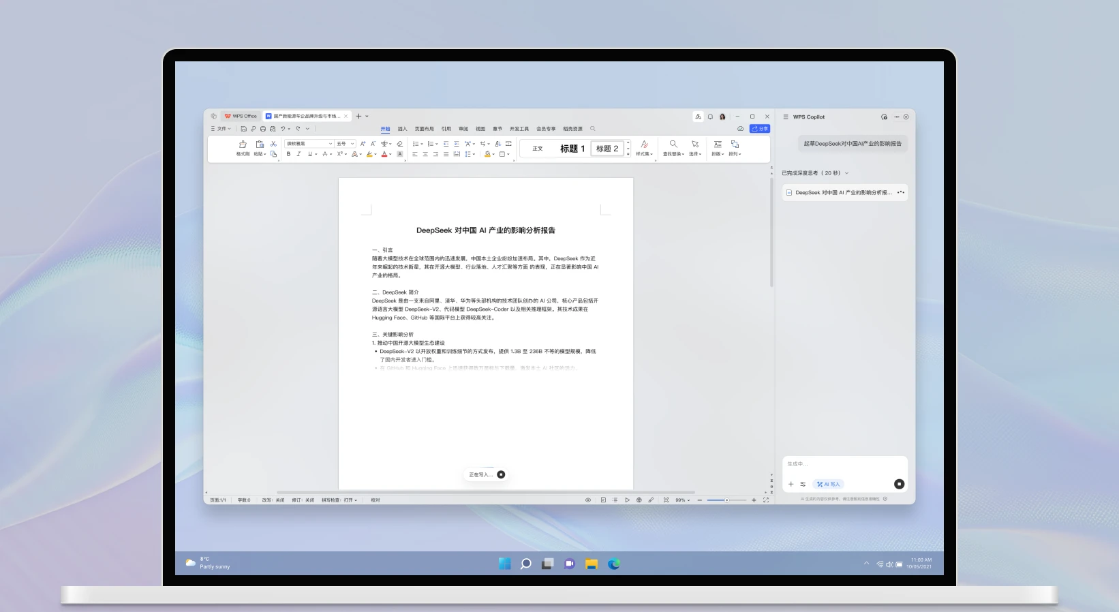Screen dimensions: 1119x612
Task: Apply the 标题 2 heading style
Action: (x=607, y=149)
